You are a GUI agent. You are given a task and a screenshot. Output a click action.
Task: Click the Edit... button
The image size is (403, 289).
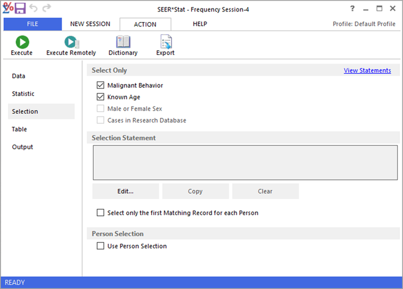coord(125,191)
